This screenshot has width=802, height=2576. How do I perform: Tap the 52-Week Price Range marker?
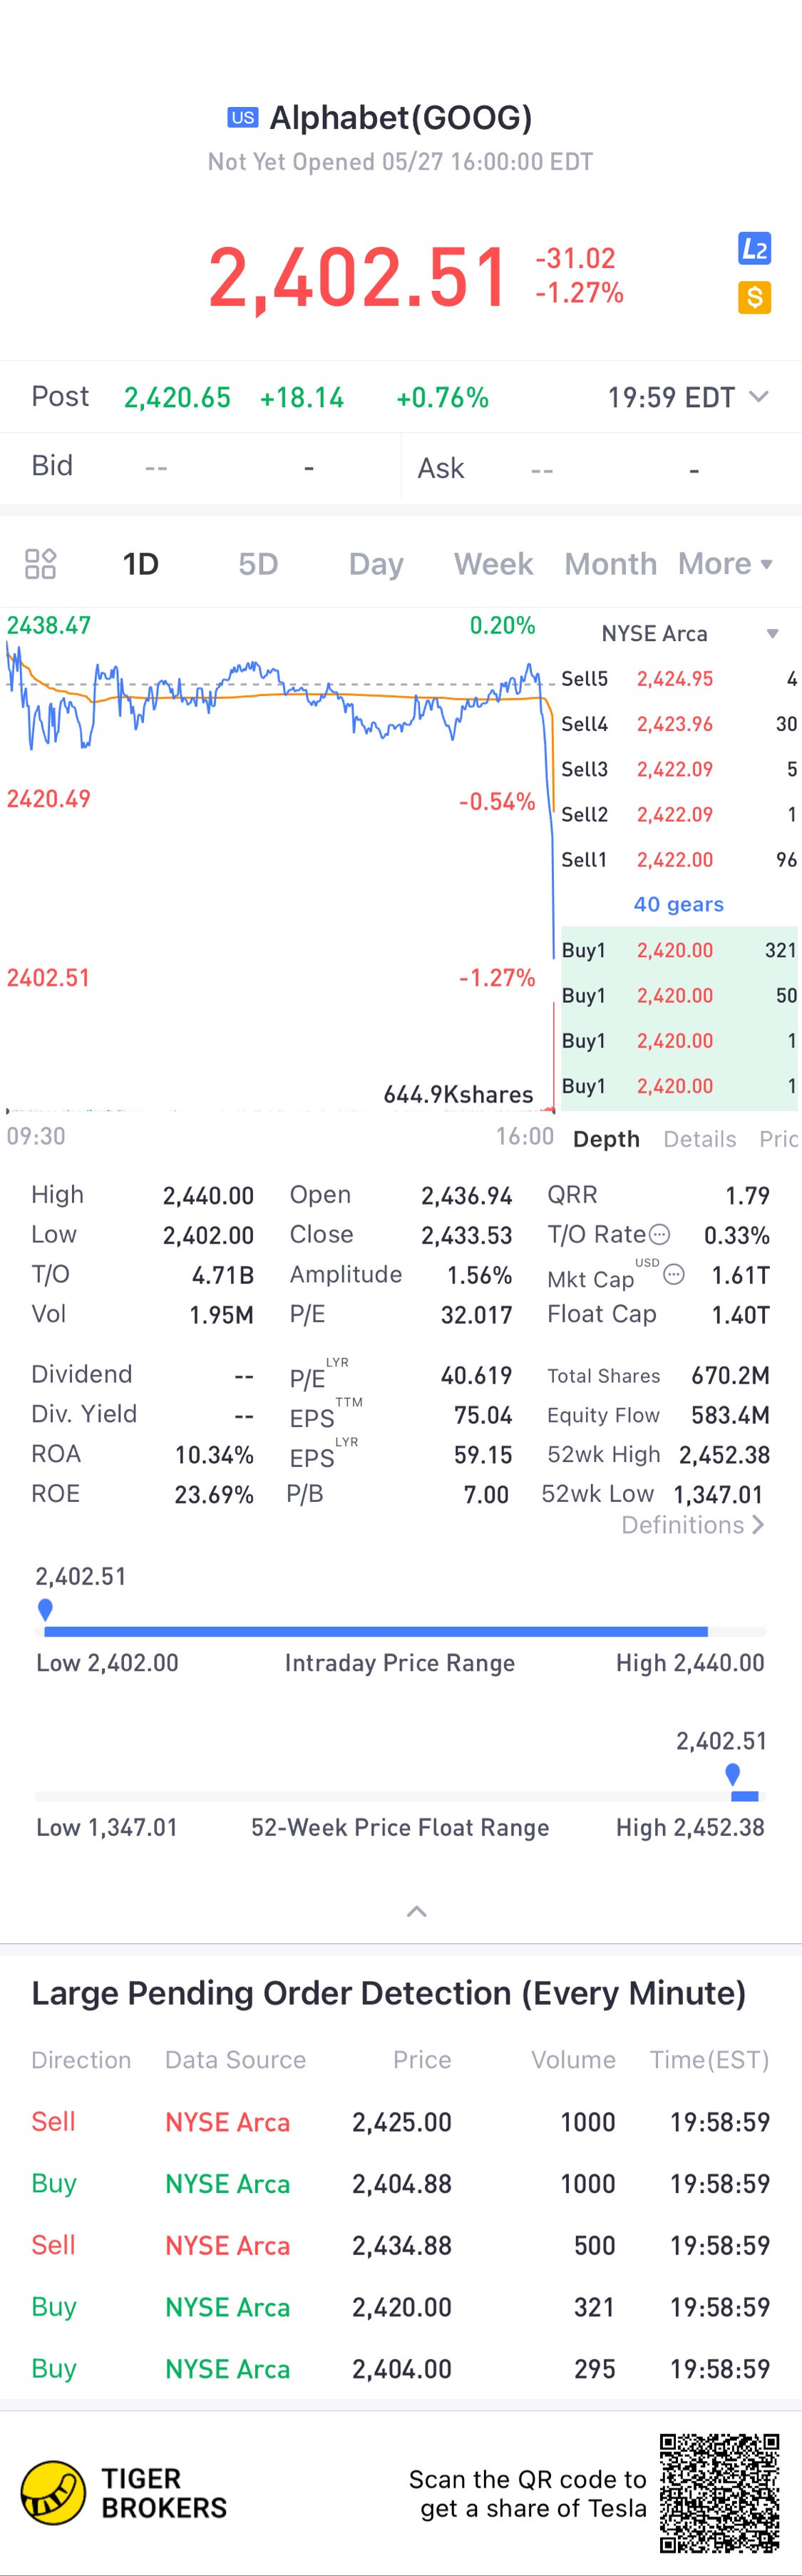click(733, 1773)
